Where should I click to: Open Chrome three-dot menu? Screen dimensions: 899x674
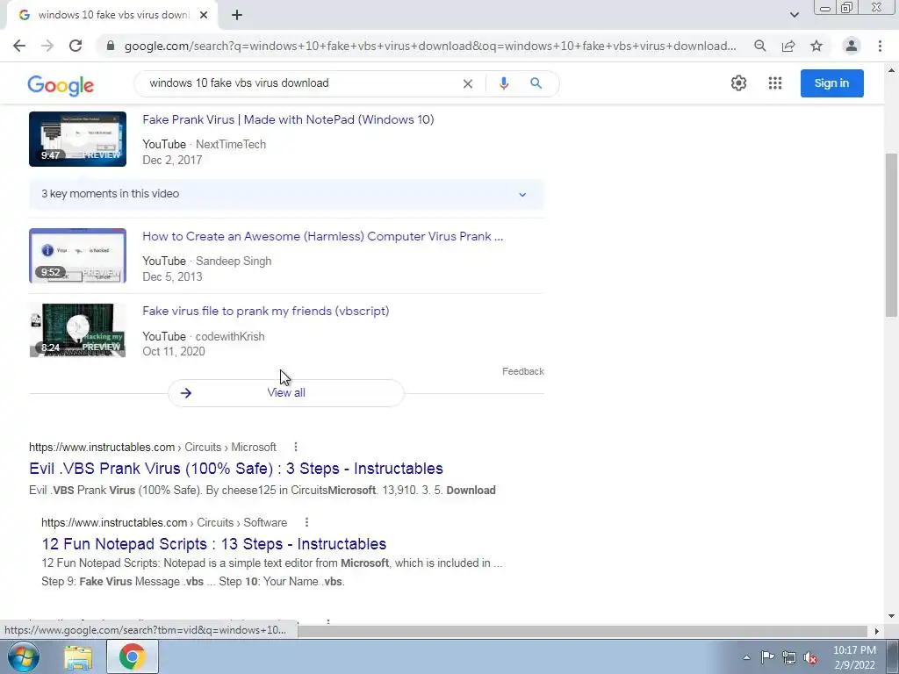pyautogui.click(x=880, y=46)
